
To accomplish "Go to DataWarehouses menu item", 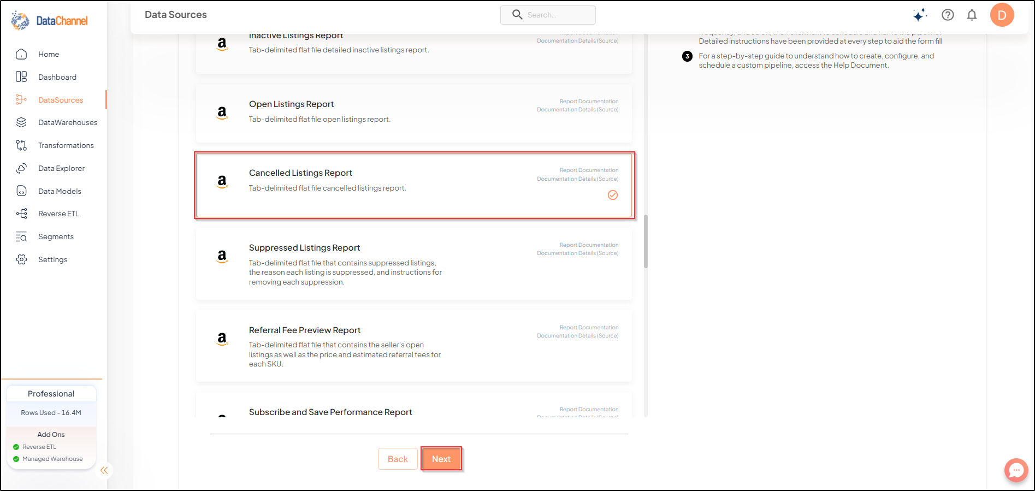I will pyautogui.click(x=68, y=122).
